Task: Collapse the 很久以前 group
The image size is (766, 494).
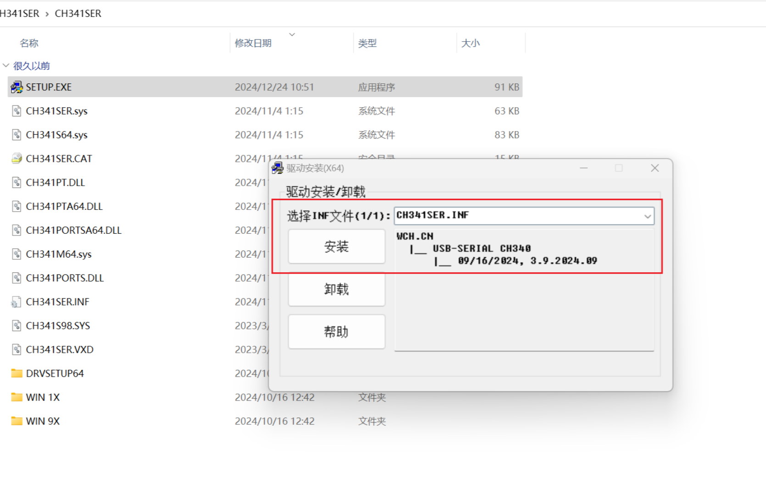Action: (6, 66)
